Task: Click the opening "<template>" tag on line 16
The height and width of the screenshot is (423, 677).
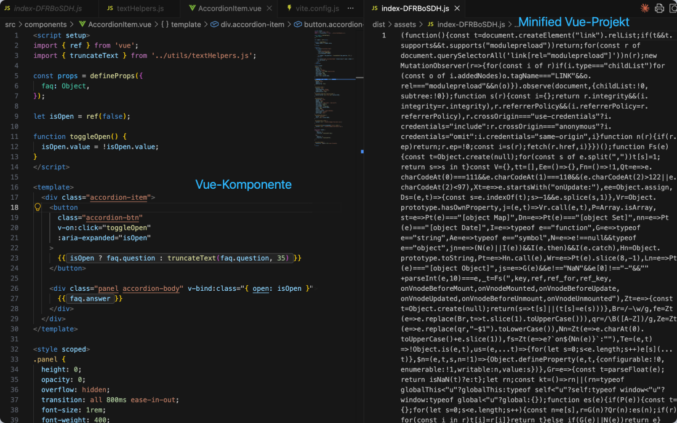Action: pyautogui.click(x=54, y=187)
